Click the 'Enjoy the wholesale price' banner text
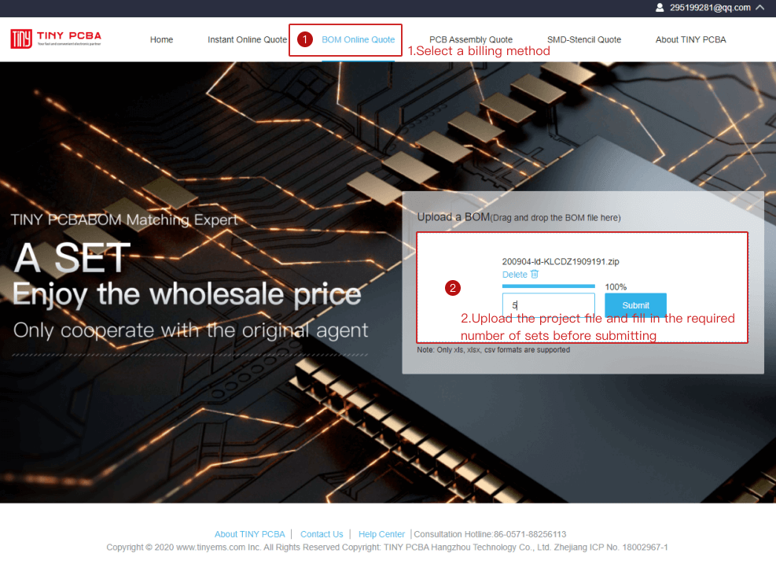This screenshot has height=568, width=776. [x=187, y=294]
